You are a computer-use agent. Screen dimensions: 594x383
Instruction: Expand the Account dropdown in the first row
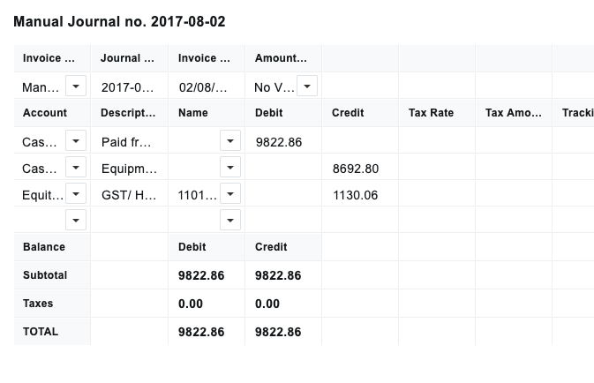76,141
